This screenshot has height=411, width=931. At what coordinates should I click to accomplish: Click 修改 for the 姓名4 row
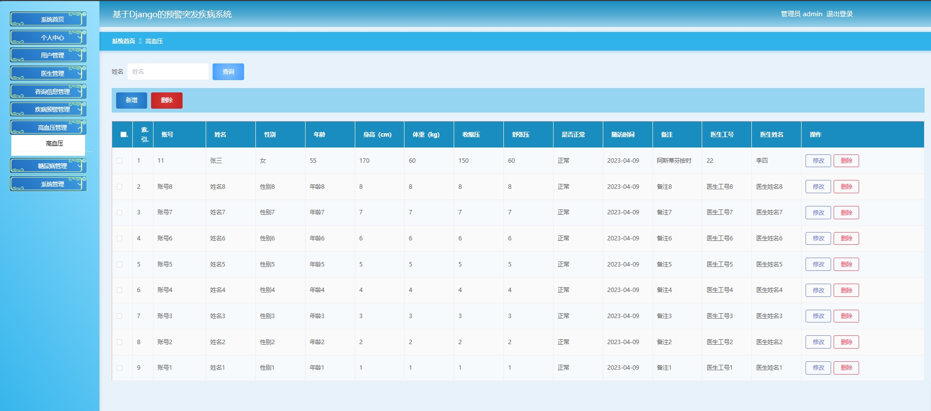[x=818, y=290]
